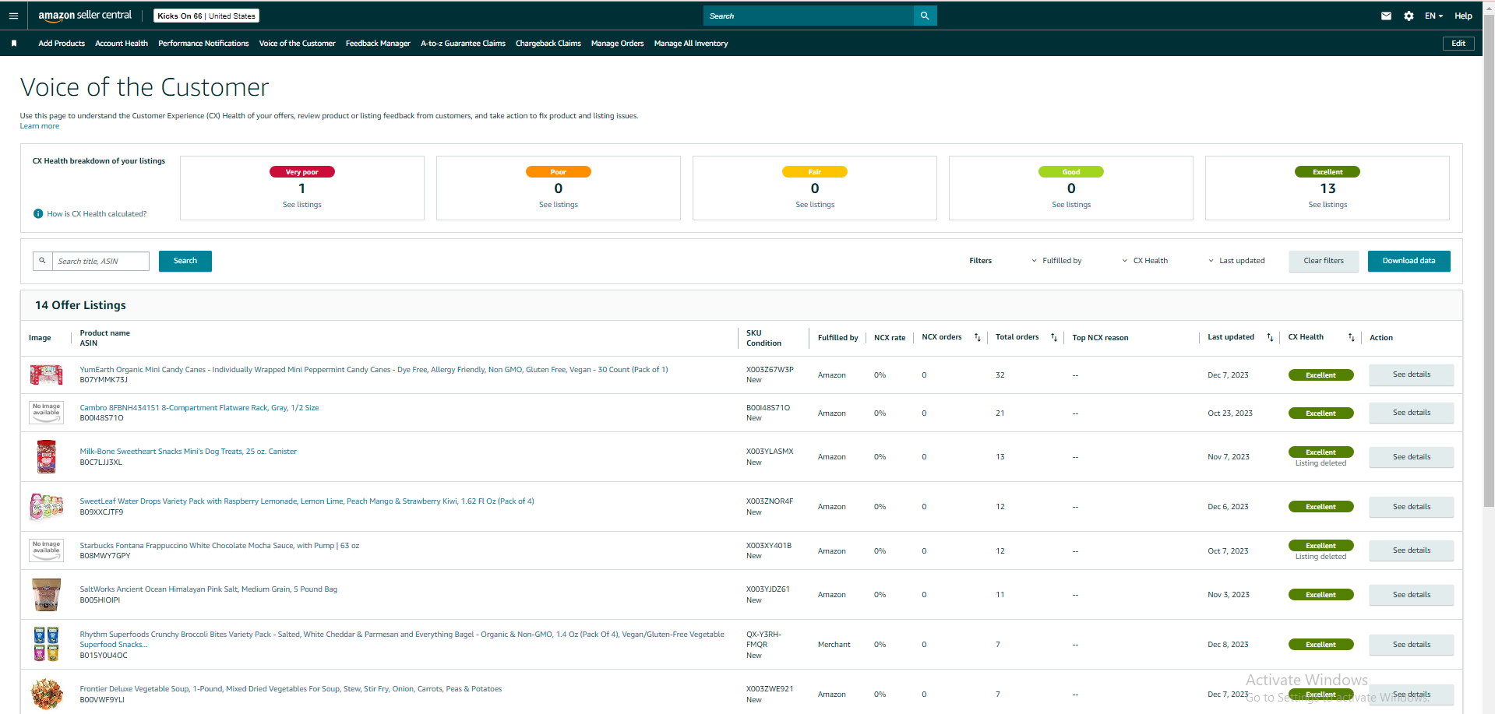Expand the Fulfilled by filter dropdown
Viewport: 1495px width, 714px height.
(x=1056, y=261)
